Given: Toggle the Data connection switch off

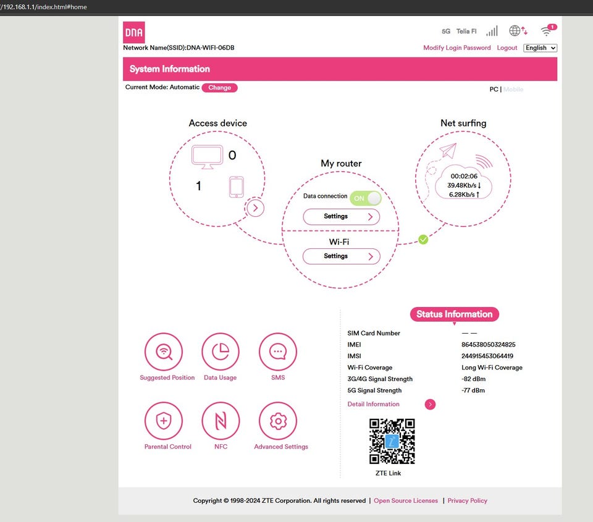Looking at the screenshot, I should [x=365, y=198].
